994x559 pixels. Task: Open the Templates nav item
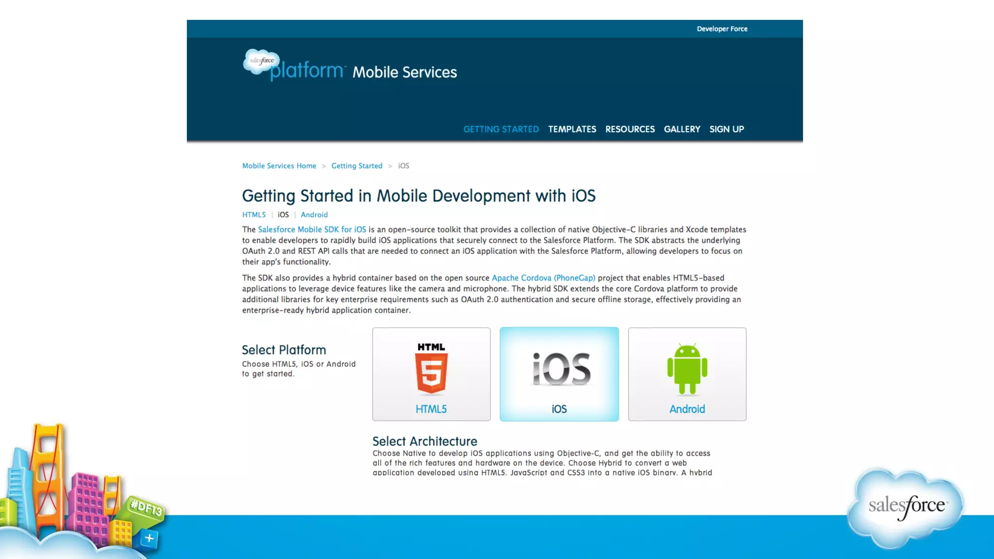click(572, 129)
